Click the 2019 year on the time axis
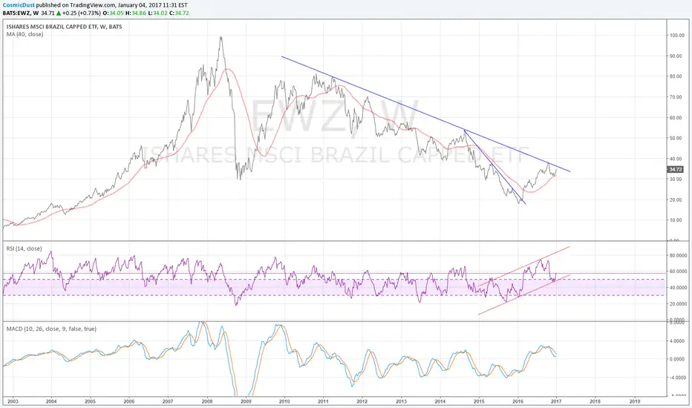Viewport: 692px width, 408px height. tap(634, 401)
